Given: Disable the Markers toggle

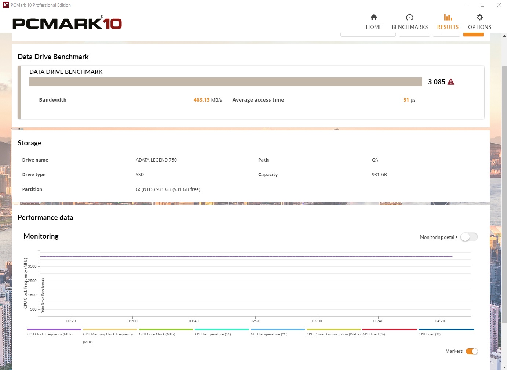Looking at the screenshot, I should tap(472, 351).
